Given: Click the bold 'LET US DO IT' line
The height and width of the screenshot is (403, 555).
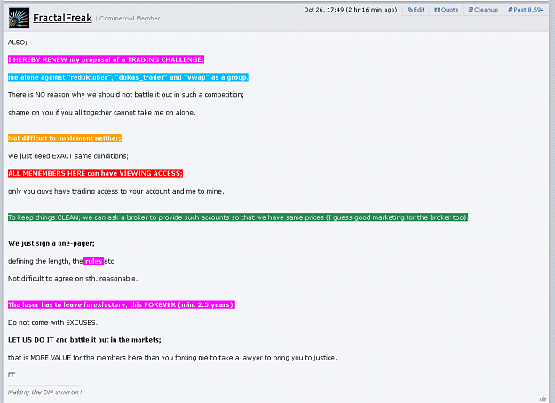Looking at the screenshot, I should tap(84, 340).
